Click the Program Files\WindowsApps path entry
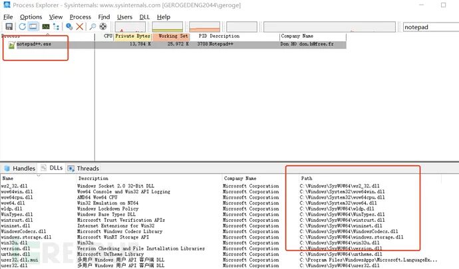Screen dimensions: 459x269 pyautogui.click(x=369, y=260)
